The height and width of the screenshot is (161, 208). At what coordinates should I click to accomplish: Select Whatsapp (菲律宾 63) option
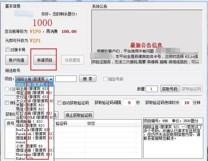point(34,154)
